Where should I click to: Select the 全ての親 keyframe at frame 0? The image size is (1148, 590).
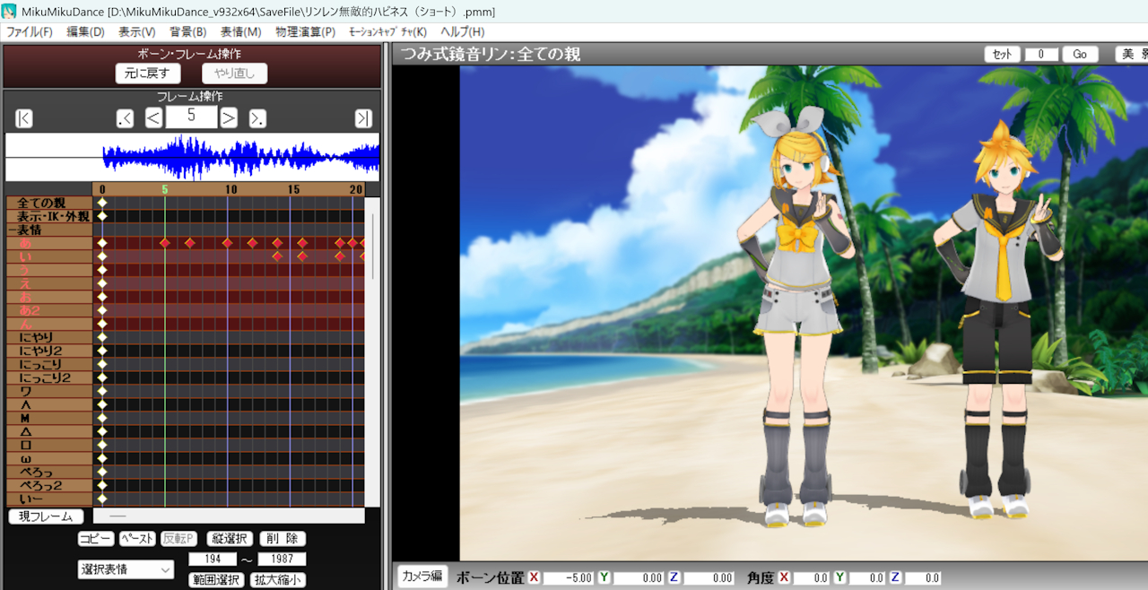click(102, 203)
